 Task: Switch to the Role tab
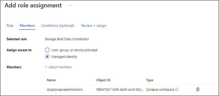(x=10, y=26)
